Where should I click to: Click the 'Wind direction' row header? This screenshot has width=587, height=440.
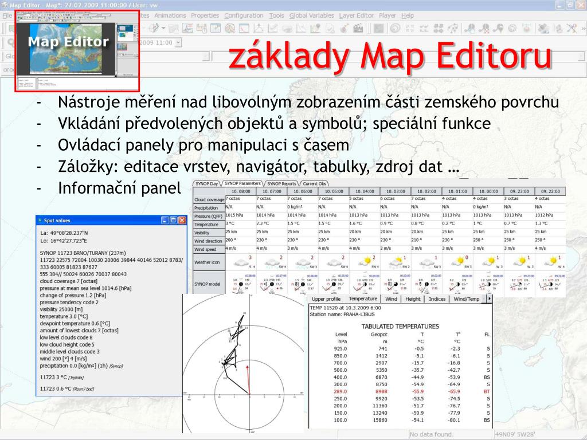[x=209, y=241]
